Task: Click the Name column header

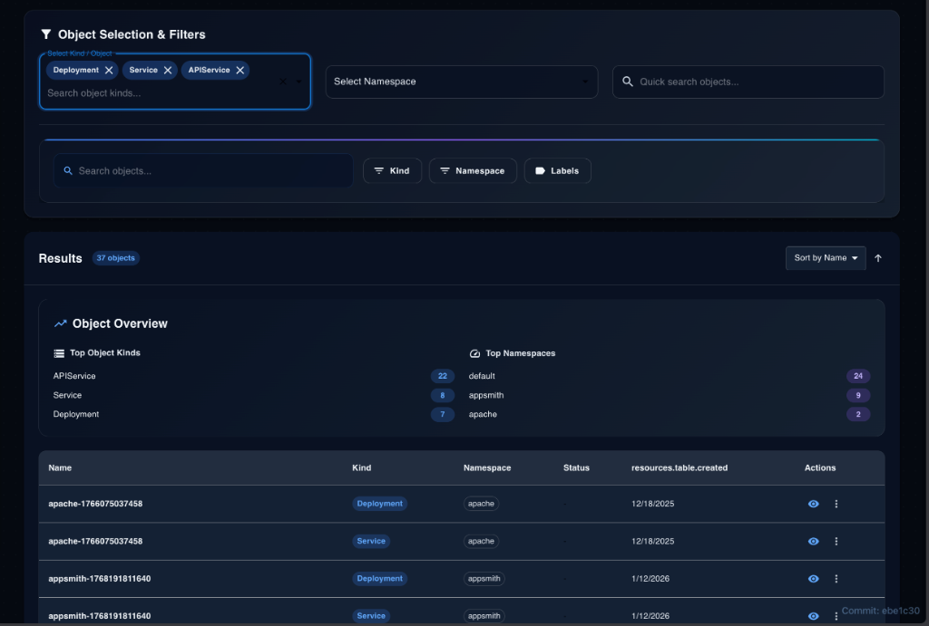Action: click(x=60, y=467)
